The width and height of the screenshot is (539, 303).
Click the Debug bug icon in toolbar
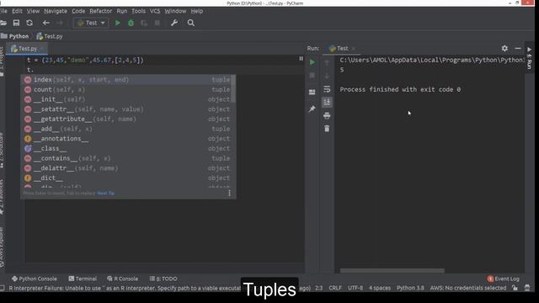tap(131, 23)
